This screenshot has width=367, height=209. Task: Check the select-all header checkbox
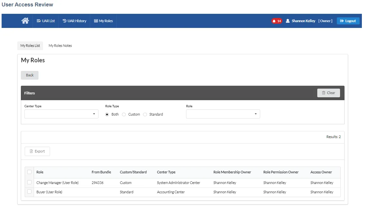pos(29,172)
